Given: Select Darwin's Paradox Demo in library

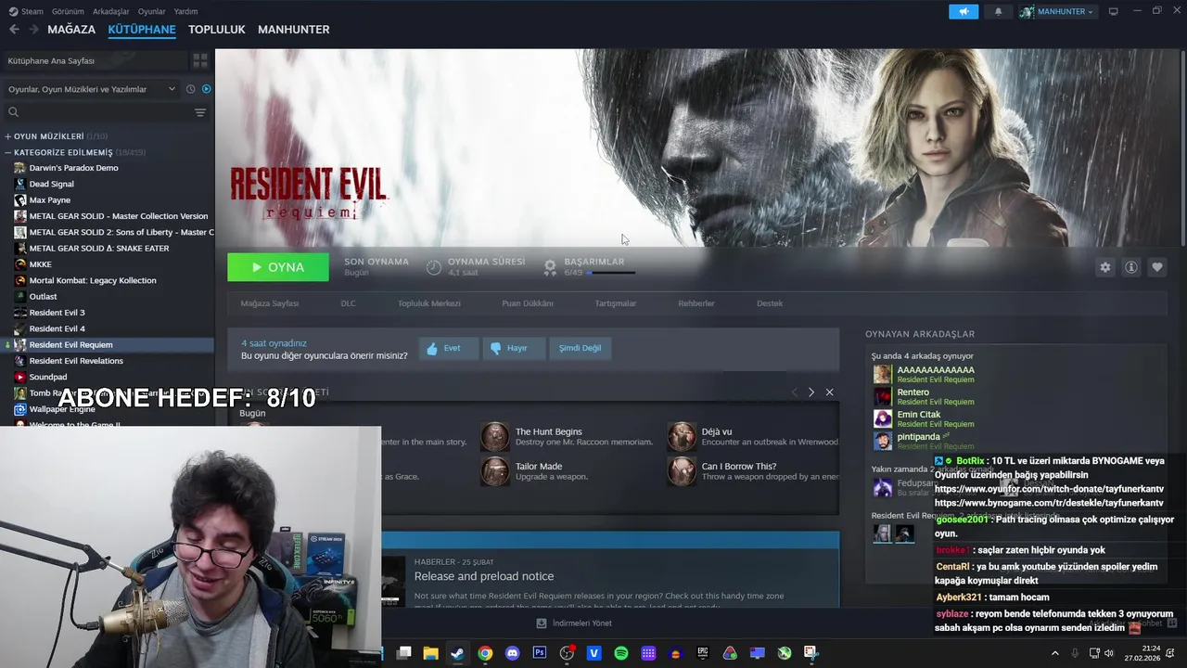Looking at the screenshot, I should pos(73,168).
